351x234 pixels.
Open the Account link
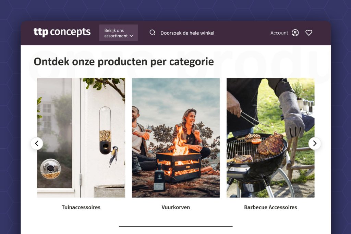(x=279, y=33)
